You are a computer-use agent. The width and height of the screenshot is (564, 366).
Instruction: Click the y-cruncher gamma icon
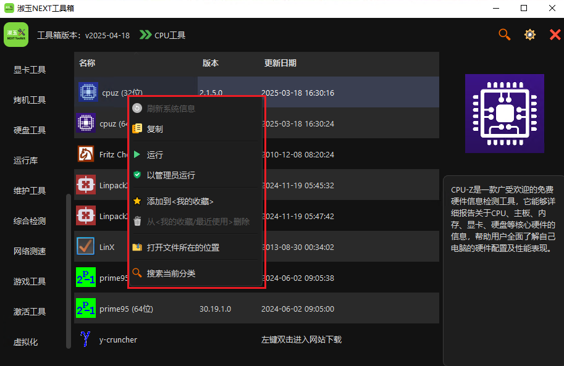pos(86,339)
